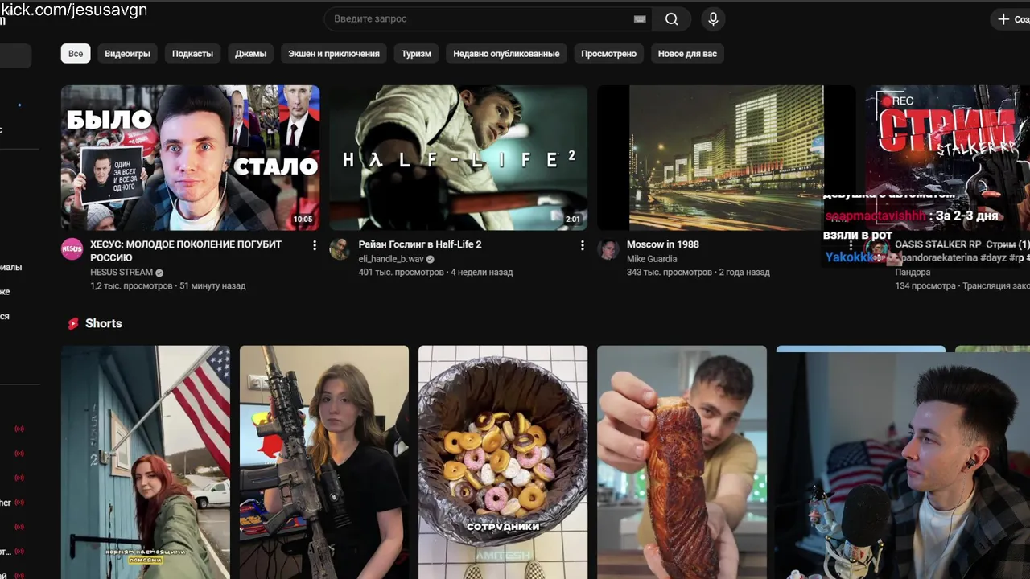The width and height of the screenshot is (1030, 579).
Task: Select the 'Джемы' filter chip
Action: [250, 54]
